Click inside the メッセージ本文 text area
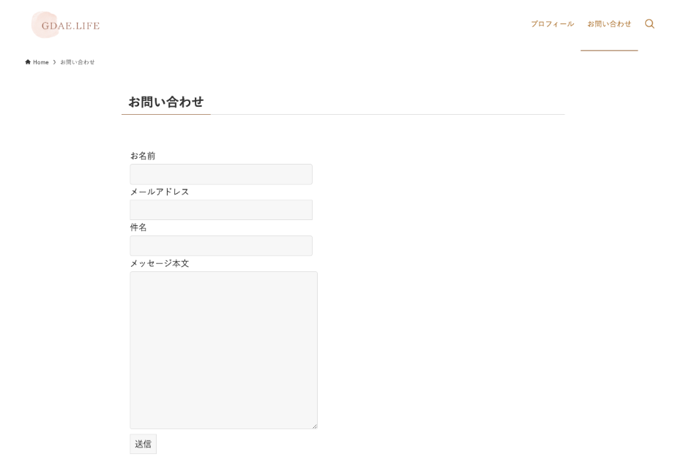697x468 pixels. click(x=223, y=350)
